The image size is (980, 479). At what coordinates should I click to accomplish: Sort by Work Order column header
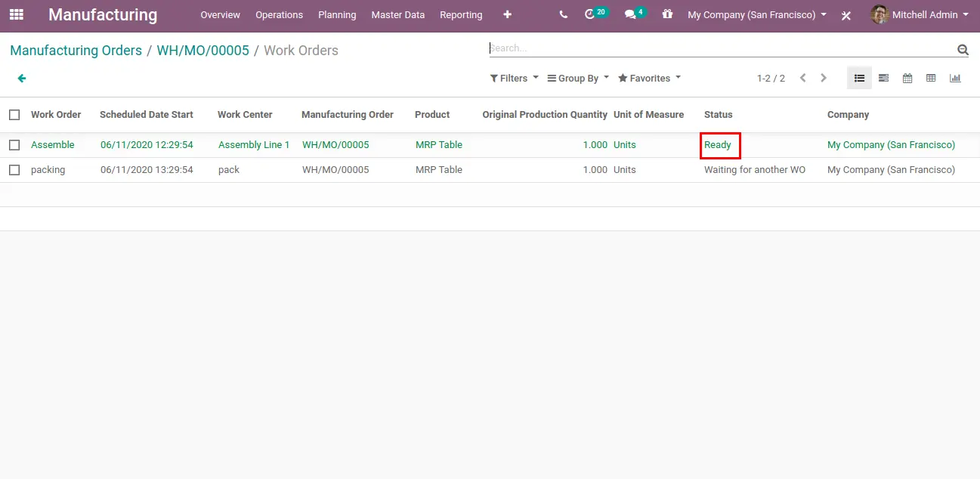click(x=56, y=115)
